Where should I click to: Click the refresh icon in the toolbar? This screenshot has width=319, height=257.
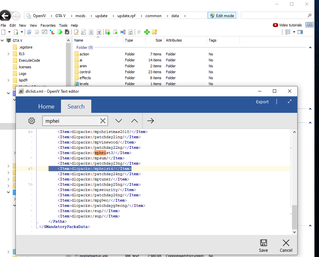coord(130,32)
